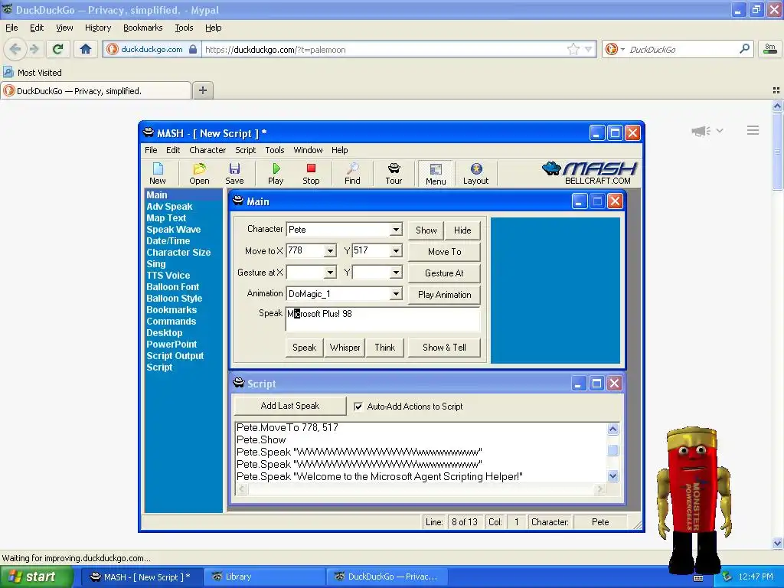Click the padlock icon in the address bar
The height and width of the screenshot is (588, 784).
pyautogui.click(x=193, y=49)
